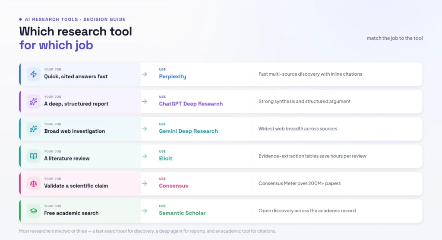Select the text "Quick, cited answers fast"
Screen dimensions: 442x240
pyautogui.click(x=76, y=77)
